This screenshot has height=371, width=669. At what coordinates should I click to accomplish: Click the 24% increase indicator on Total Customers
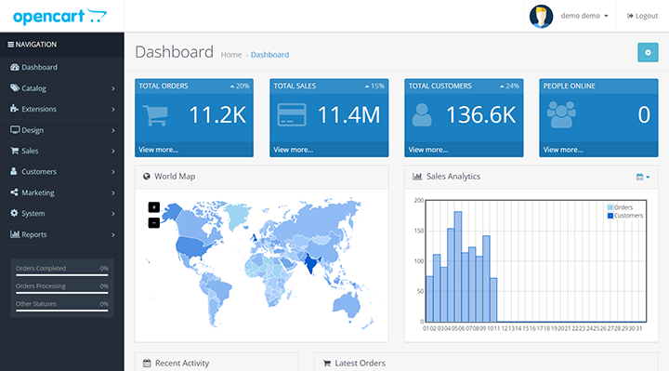point(509,86)
